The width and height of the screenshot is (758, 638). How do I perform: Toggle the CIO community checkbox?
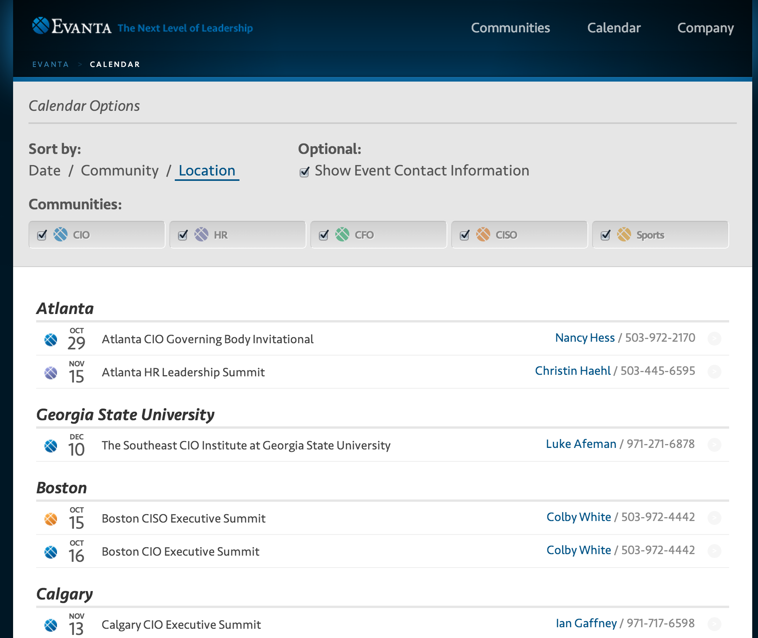click(x=42, y=235)
